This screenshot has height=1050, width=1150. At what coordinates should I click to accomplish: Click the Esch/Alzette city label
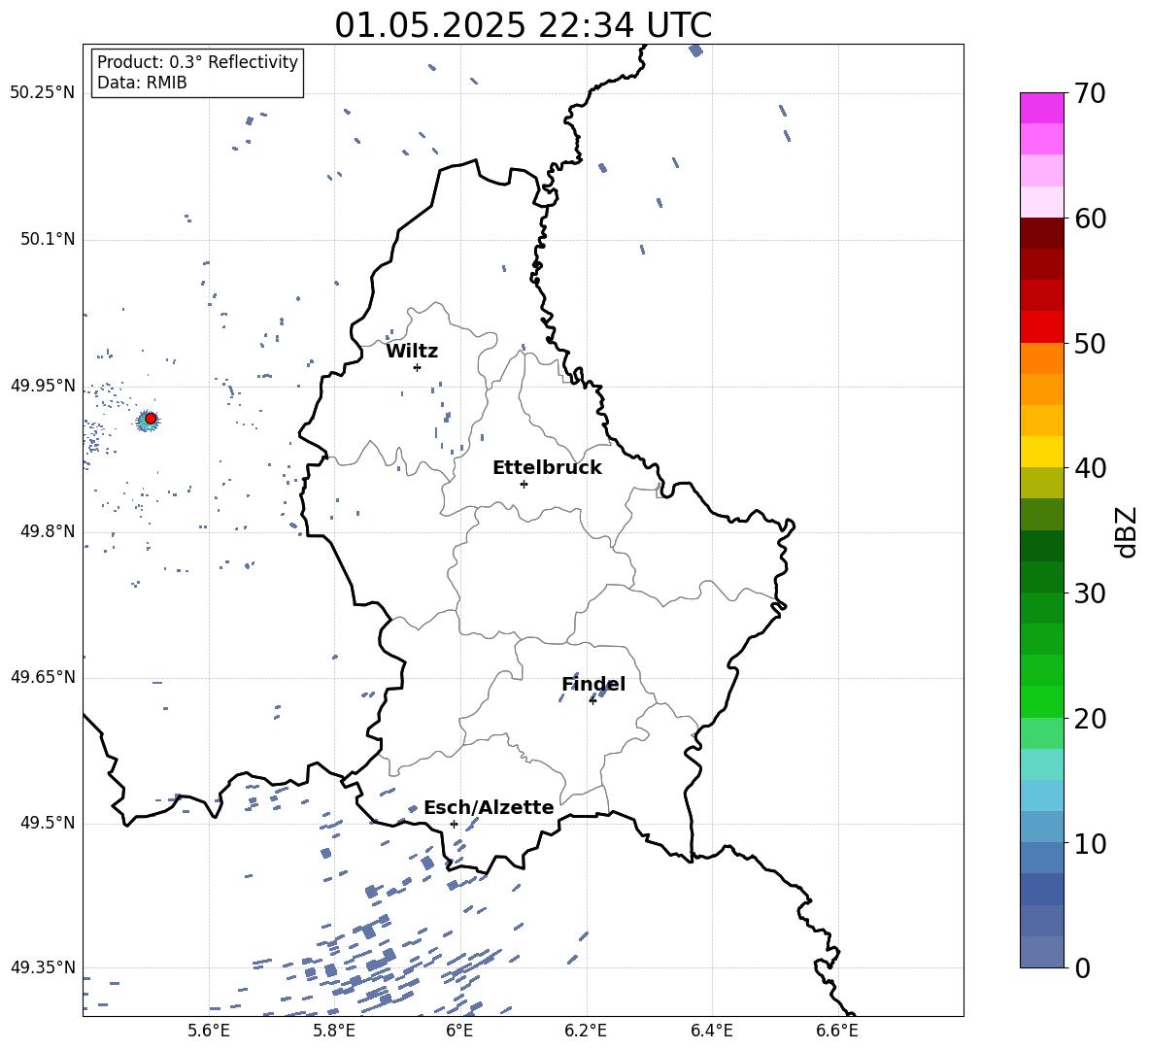coord(489,807)
